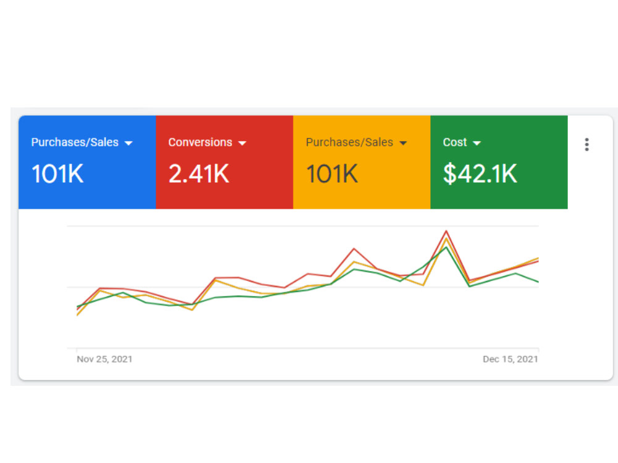Open the green Cost metric dropdown

click(x=476, y=143)
